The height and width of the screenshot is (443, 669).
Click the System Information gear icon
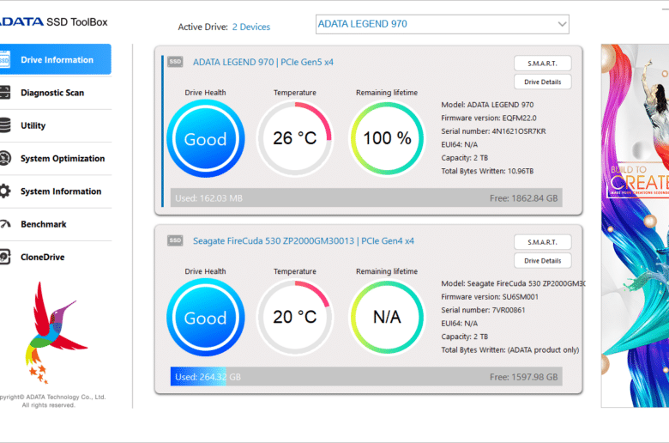point(4,191)
